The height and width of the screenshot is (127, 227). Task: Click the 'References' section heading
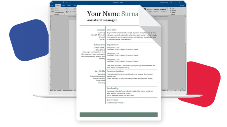113,100
